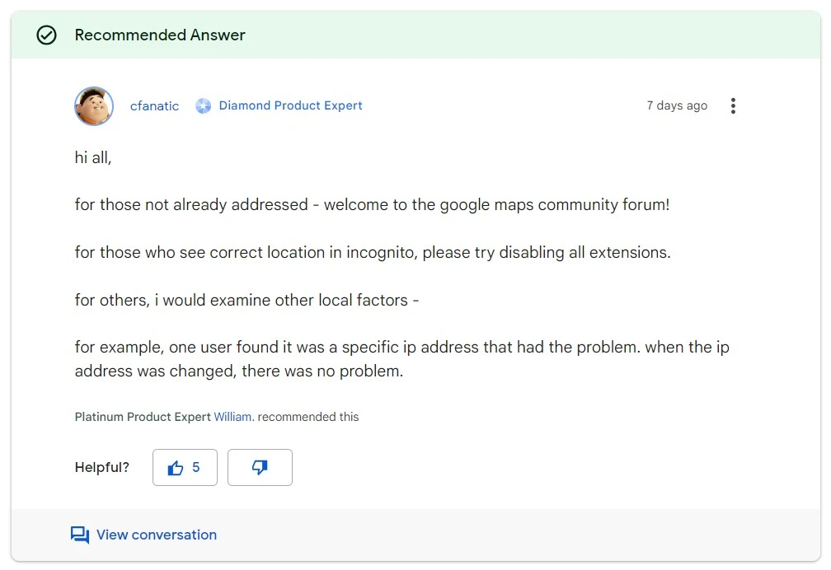Screen dimensions: 831x570
Task: Open William's profile link
Action: pyautogui.click(x=232, y=417)
